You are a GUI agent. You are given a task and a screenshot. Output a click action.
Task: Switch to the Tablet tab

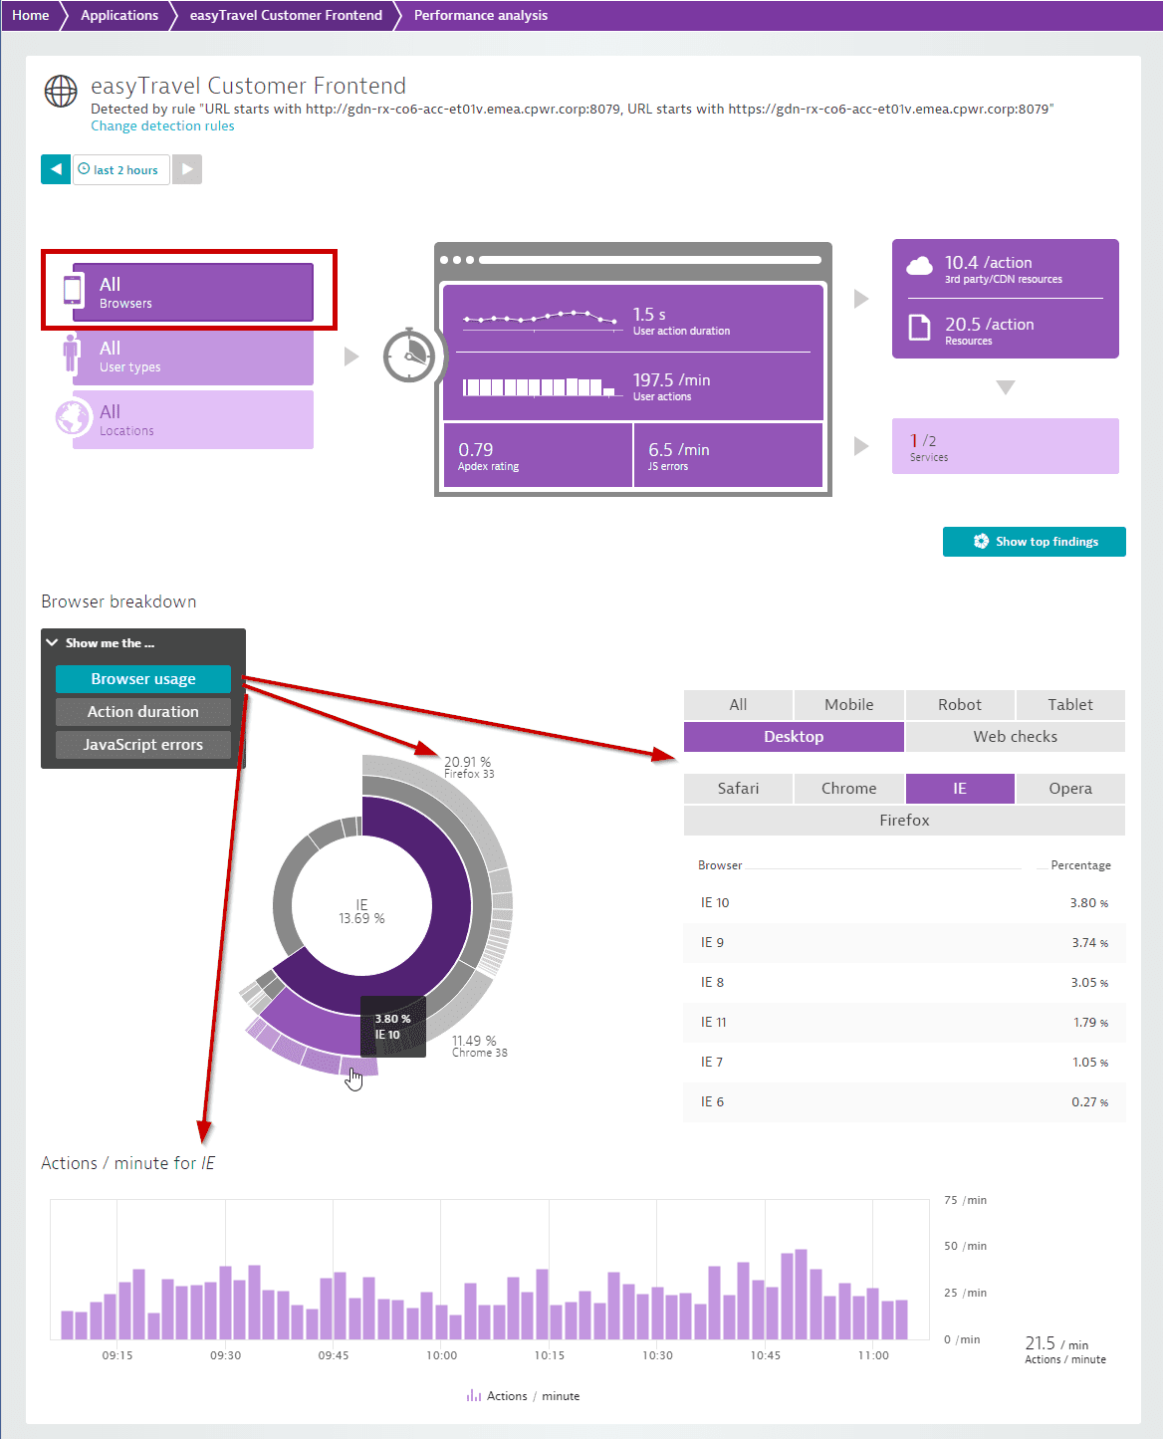1070,705
